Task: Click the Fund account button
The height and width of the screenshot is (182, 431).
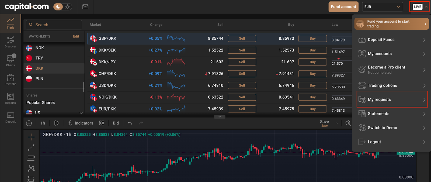Action: 343,7
